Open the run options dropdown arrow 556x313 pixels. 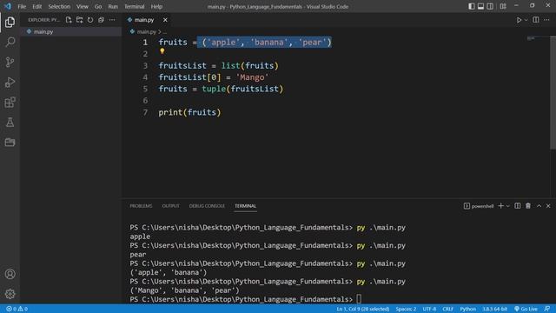pos(526,20)
